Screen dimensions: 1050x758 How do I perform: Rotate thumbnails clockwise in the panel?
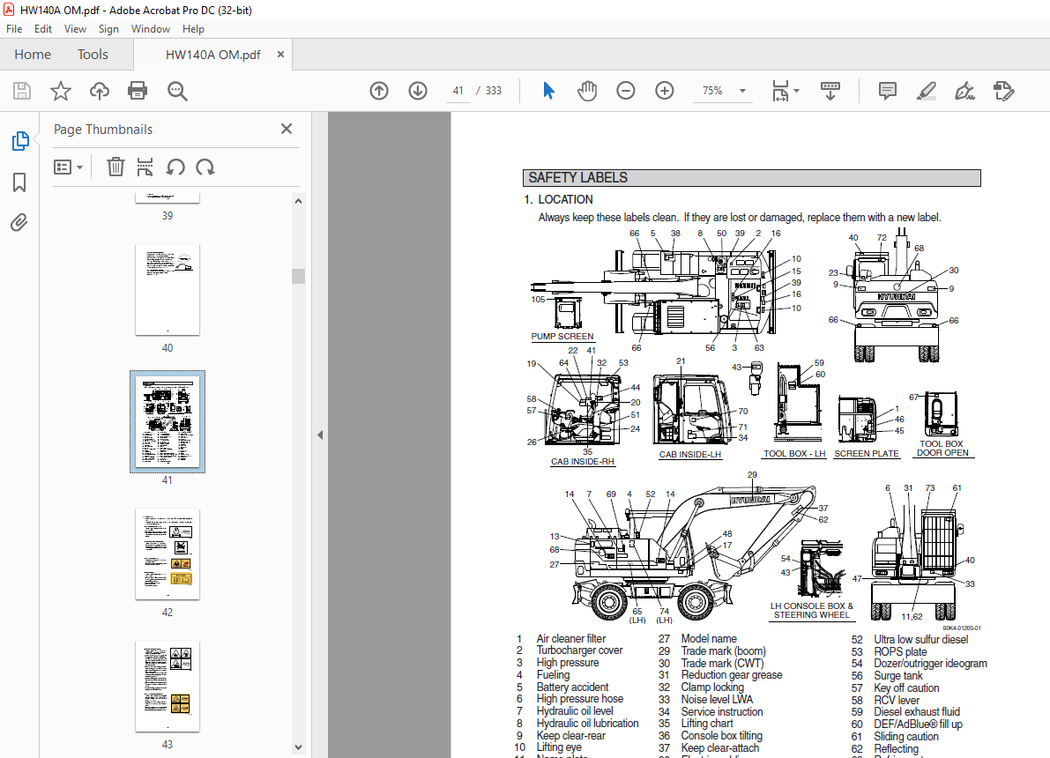point(205,167)
